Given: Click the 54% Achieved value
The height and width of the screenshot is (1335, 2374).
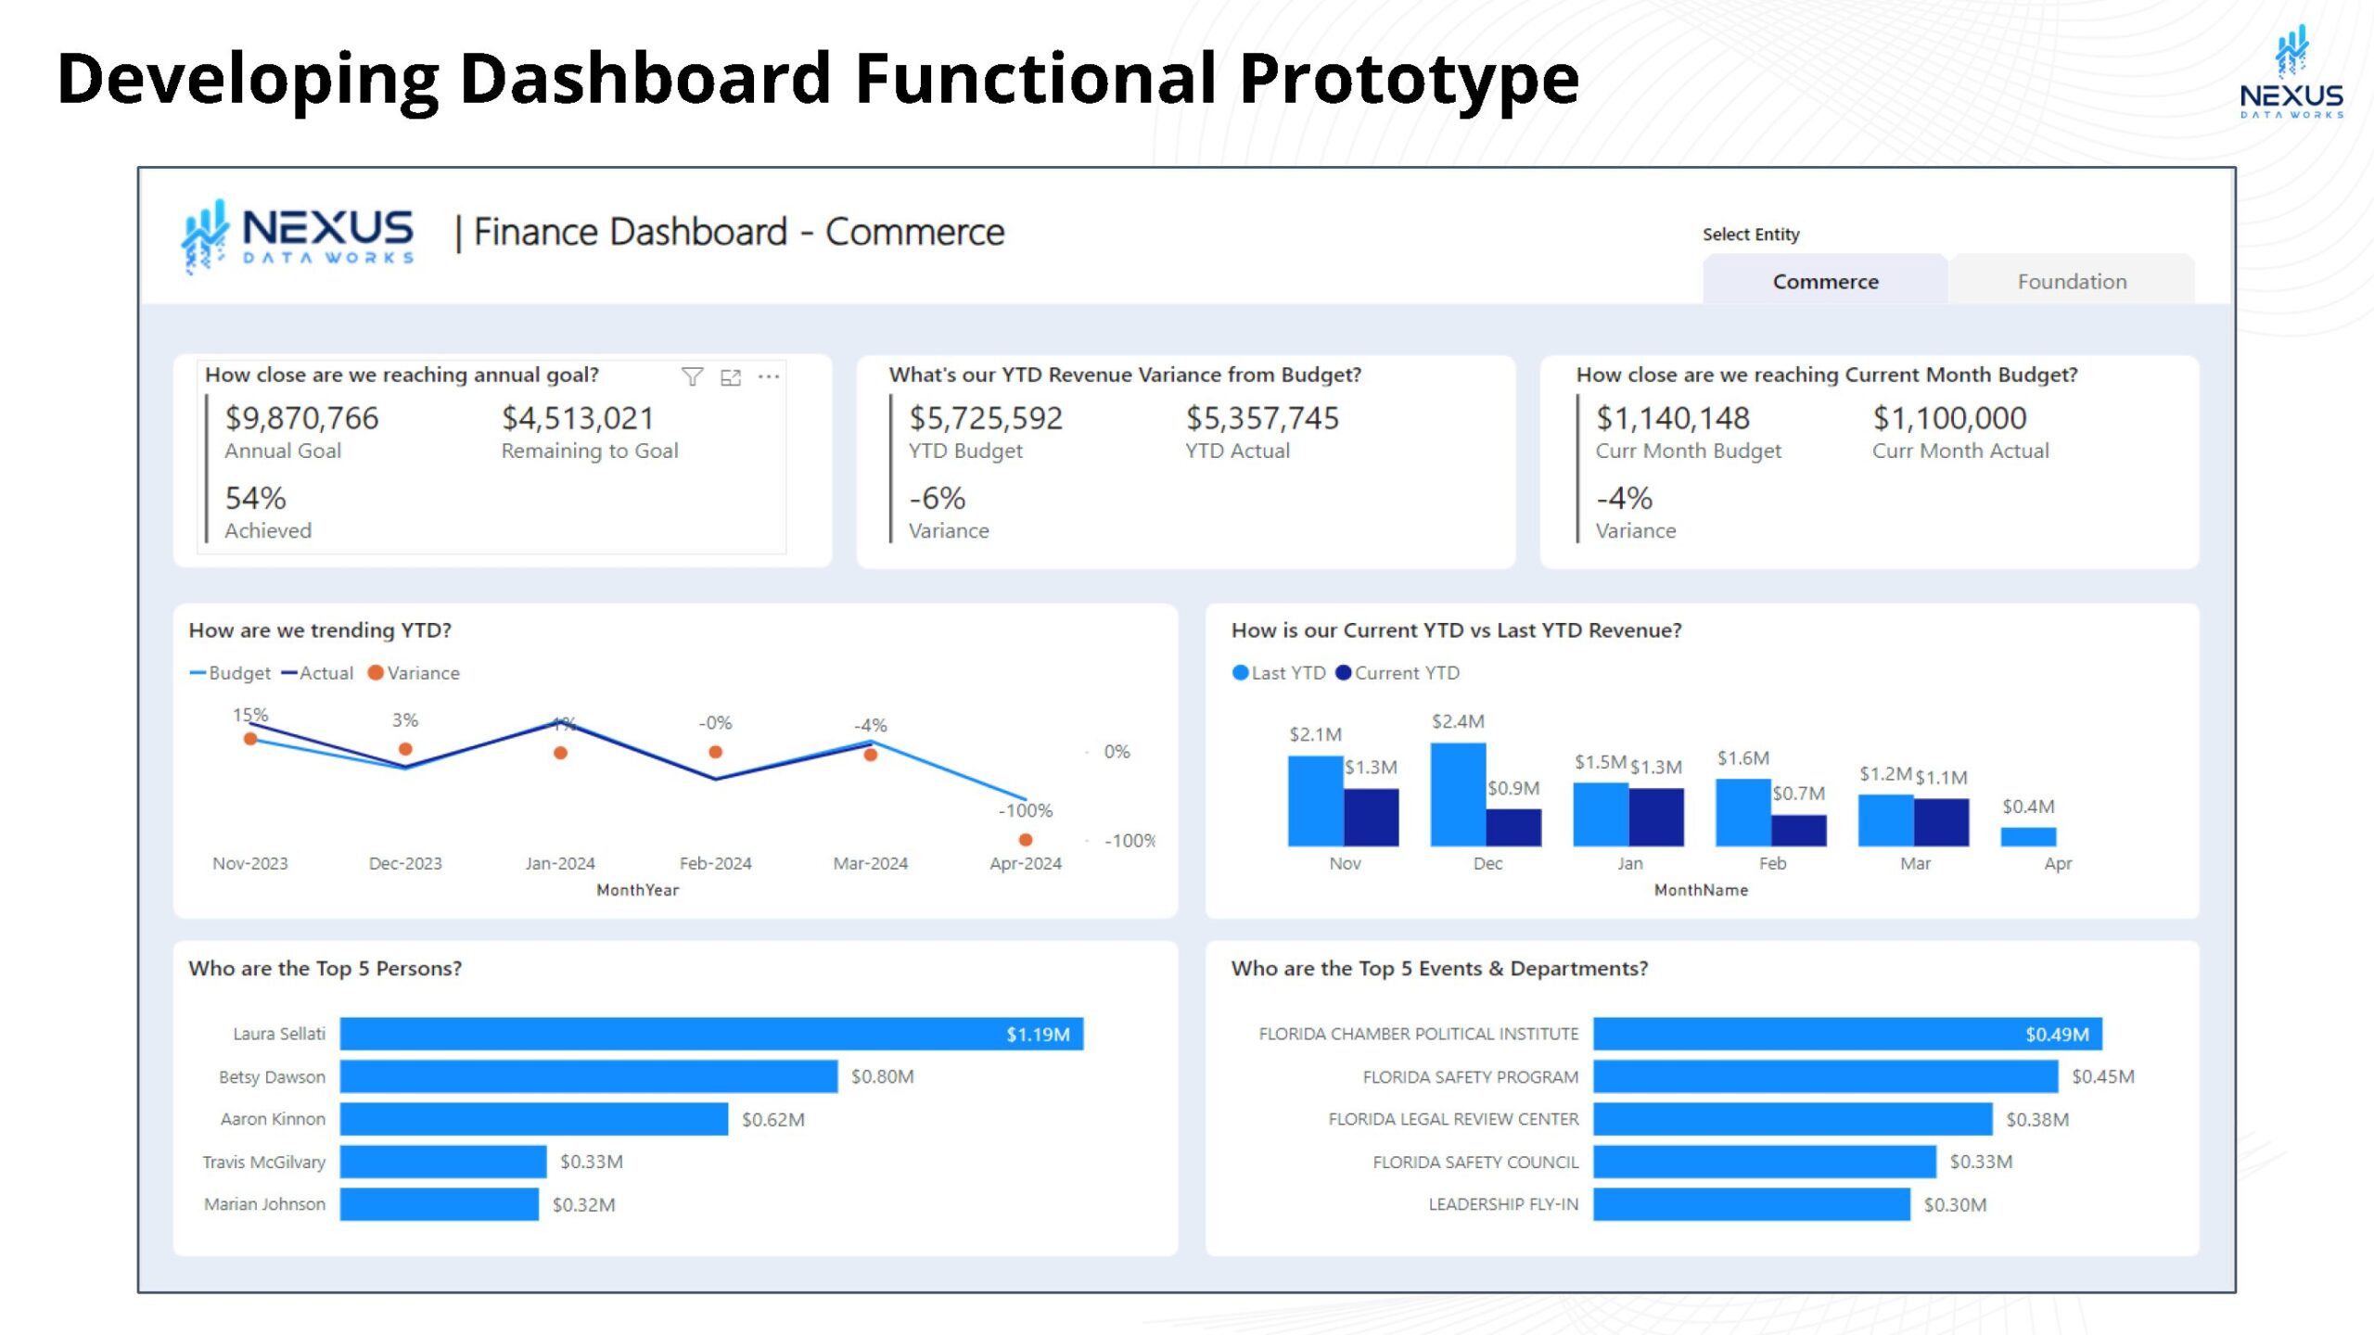Looking at the screenshot, I should 255,499.
